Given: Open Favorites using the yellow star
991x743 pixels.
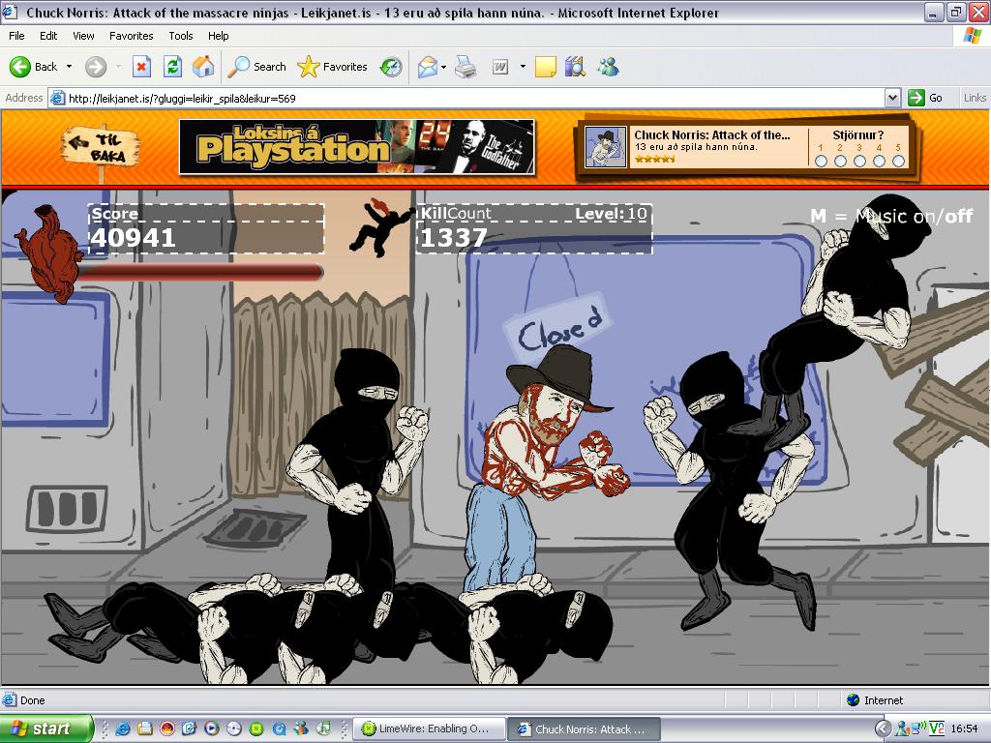Looking at the screenshot, I should [333, 67].
